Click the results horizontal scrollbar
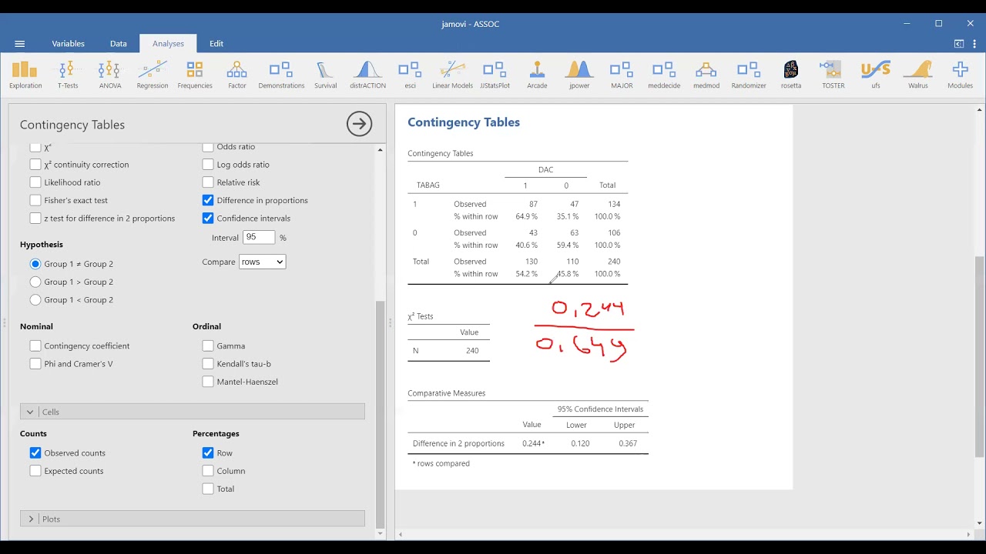The height and width of the screenshot is (554, 986). (x=684, y=535)
